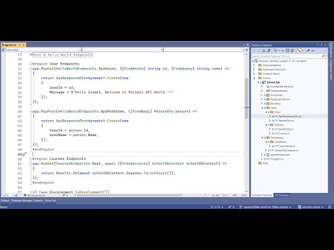The image size is (334, 250).
Task: Expand the Properties folder
Action: coord(262,95)
